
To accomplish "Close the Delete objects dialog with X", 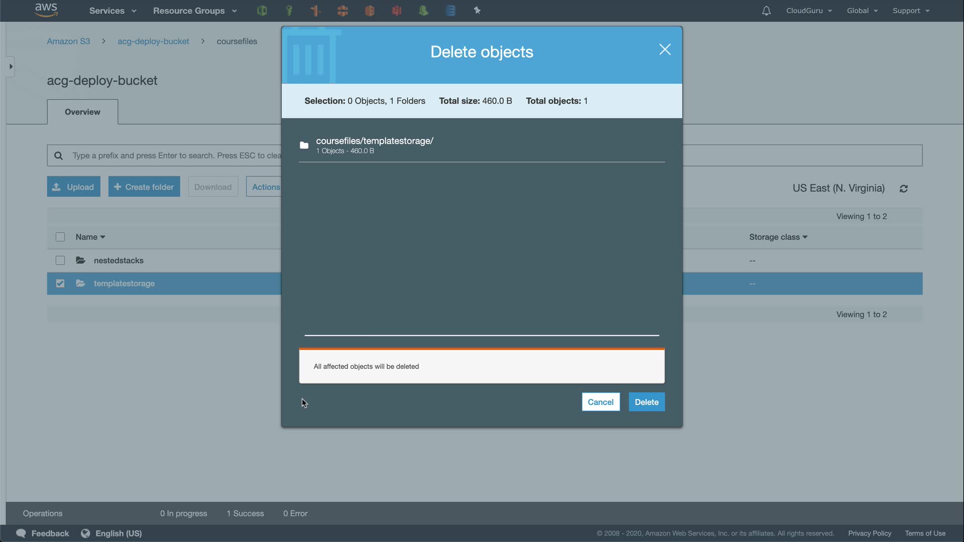I will coord(665,49).
